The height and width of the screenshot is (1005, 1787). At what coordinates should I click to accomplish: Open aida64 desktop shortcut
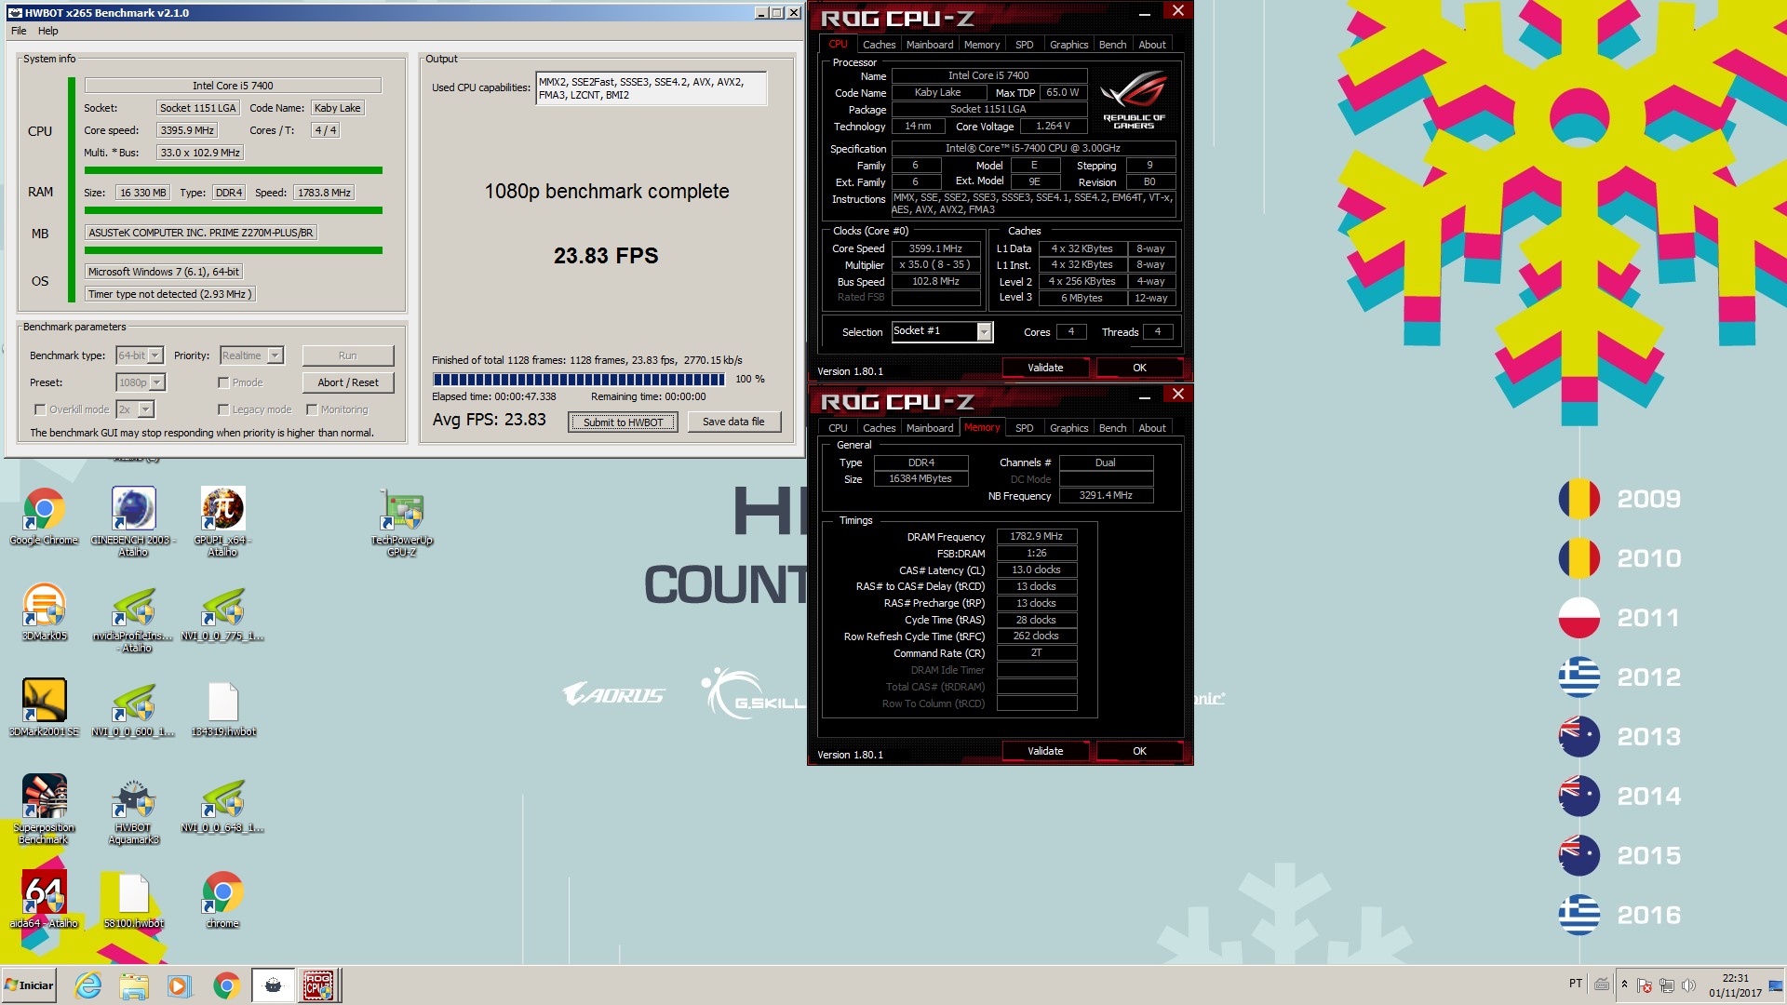[44, 900]
